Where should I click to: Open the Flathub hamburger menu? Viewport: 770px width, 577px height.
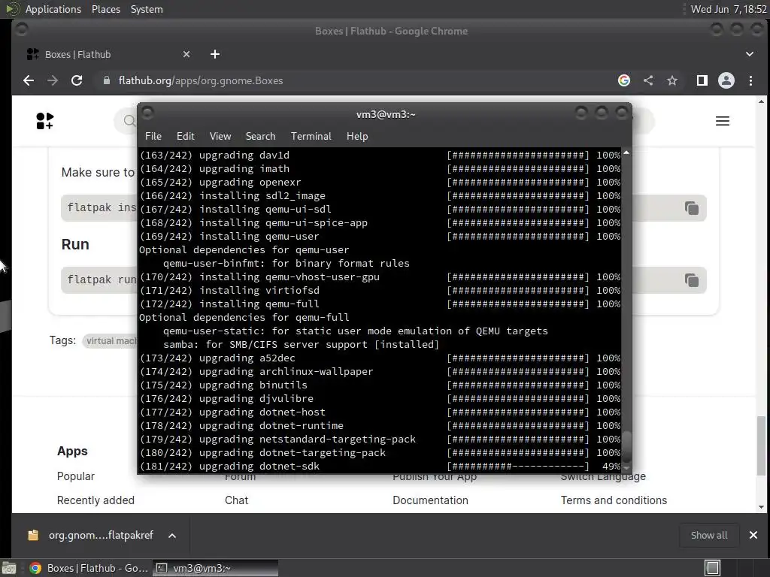[x=723, y=121]
